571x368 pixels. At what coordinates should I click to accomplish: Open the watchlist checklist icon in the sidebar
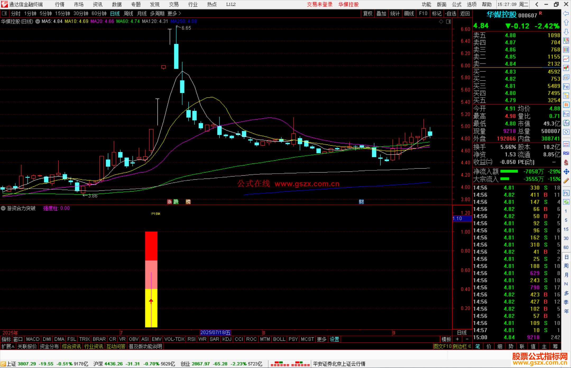(x=566, y=41)
